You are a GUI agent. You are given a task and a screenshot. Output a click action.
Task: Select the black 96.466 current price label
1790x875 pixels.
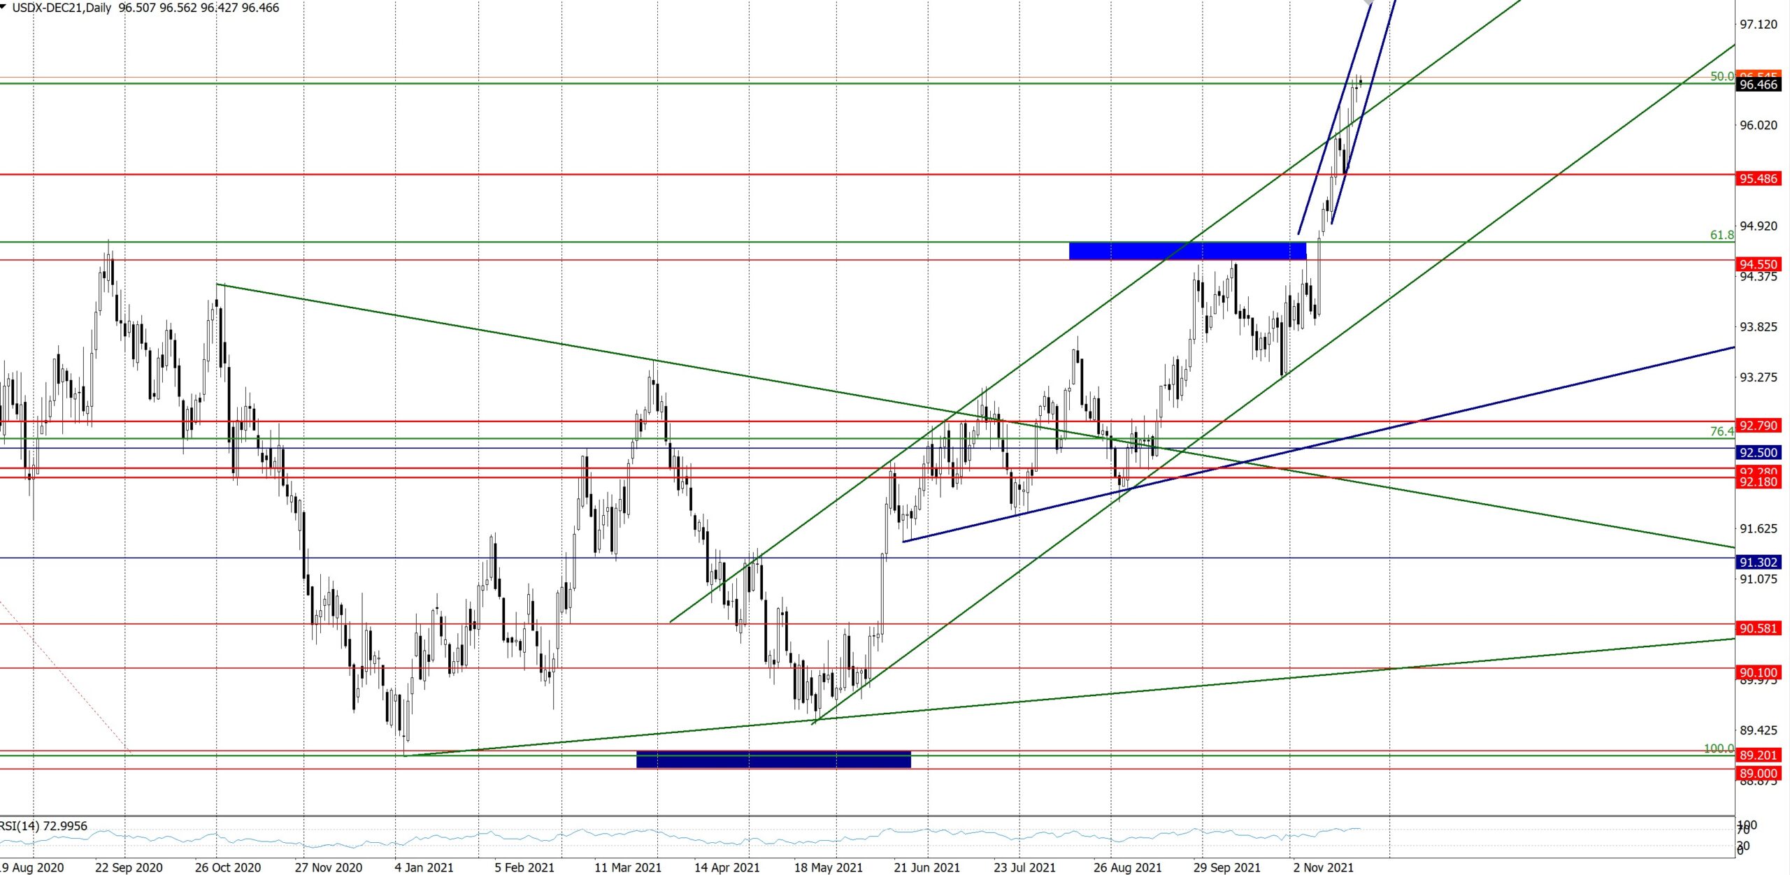[x=1758, y=85]
